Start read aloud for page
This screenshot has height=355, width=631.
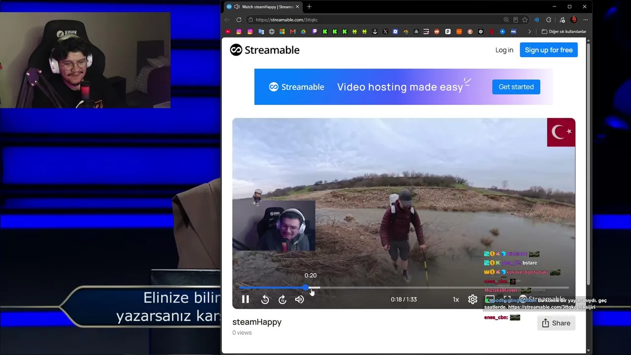pyautogui.click(x=537, y=20)
